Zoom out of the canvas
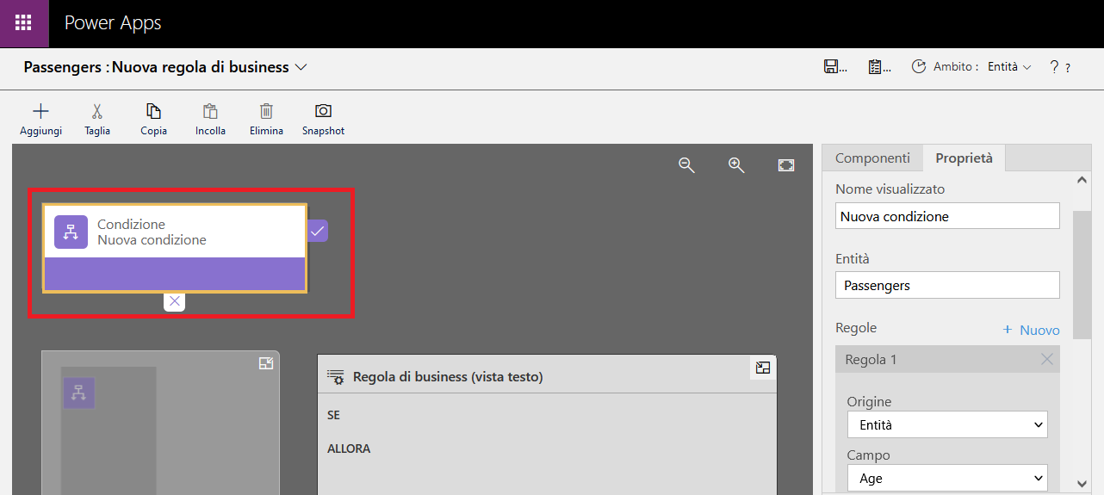This screenshot has height=495, width=1104. pyautogui.click(x=686, y=165)
